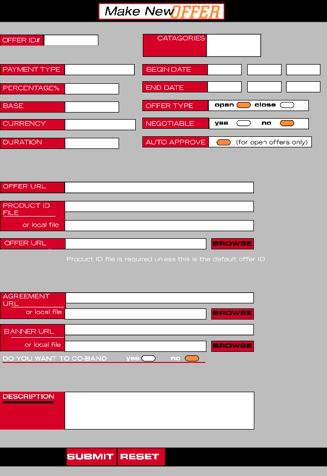Choose 'no' for co-brand question
Viewport: 327px width, 476px height.
(192, 358)
